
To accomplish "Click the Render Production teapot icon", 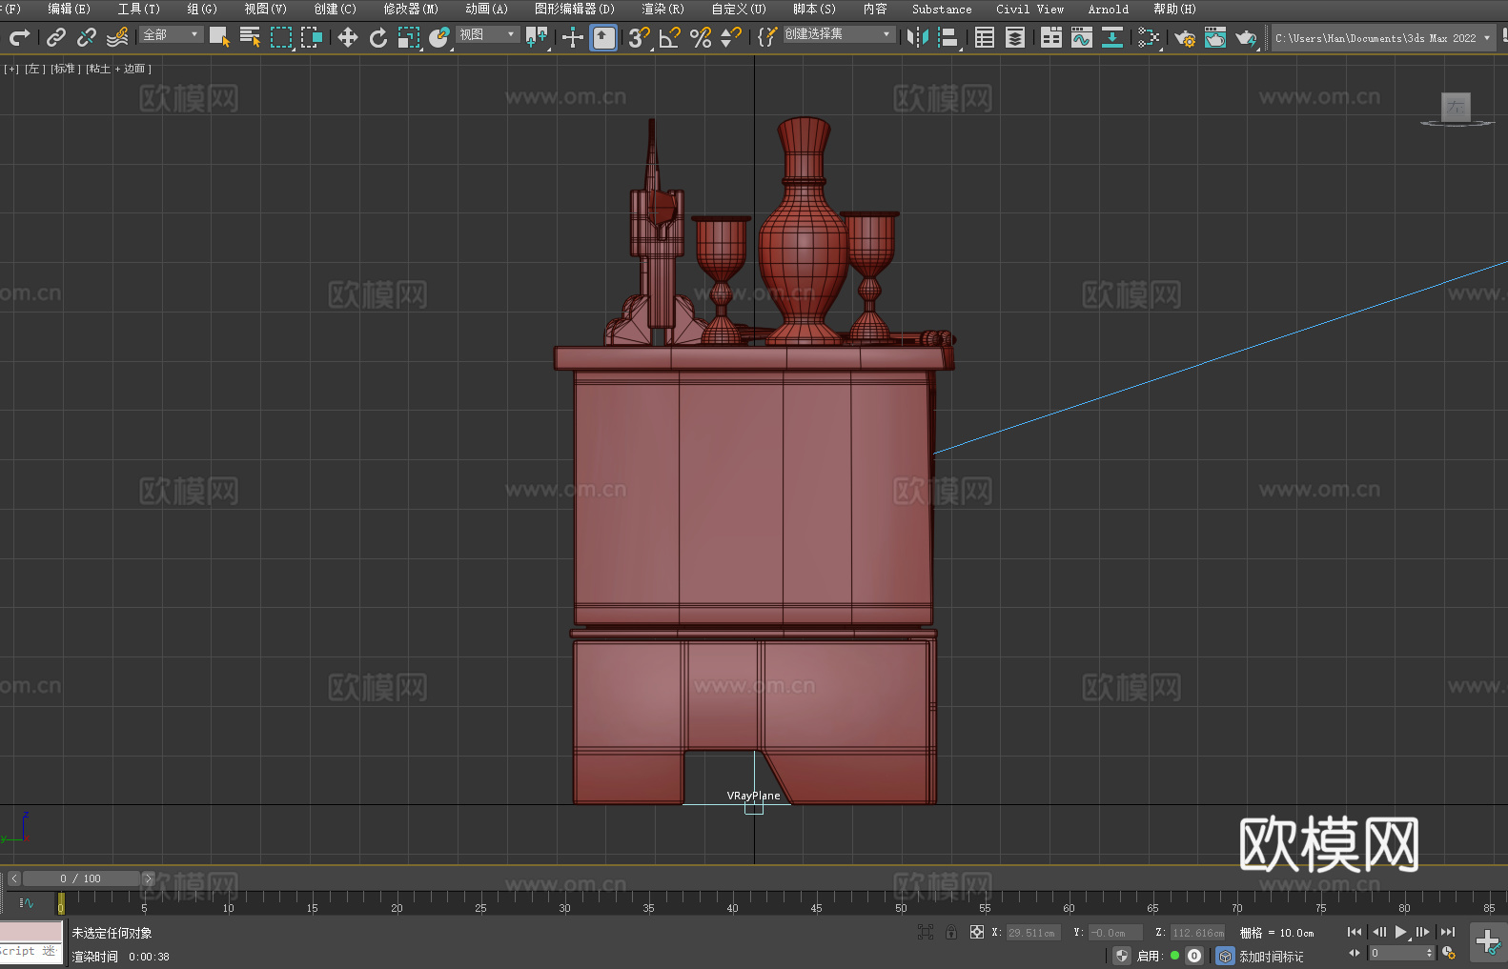I will click(1246, 37).
